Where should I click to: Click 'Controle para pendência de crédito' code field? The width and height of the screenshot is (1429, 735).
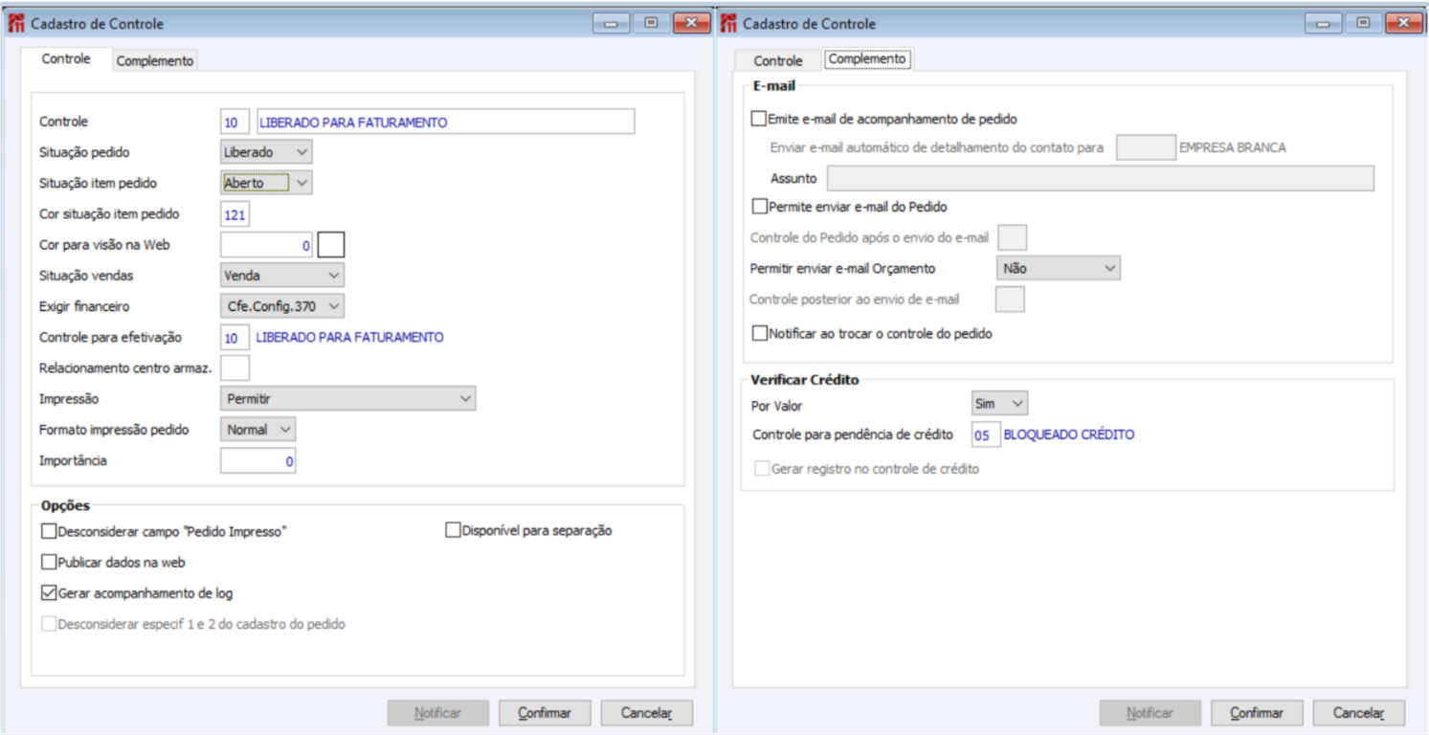tap(985, 434)
